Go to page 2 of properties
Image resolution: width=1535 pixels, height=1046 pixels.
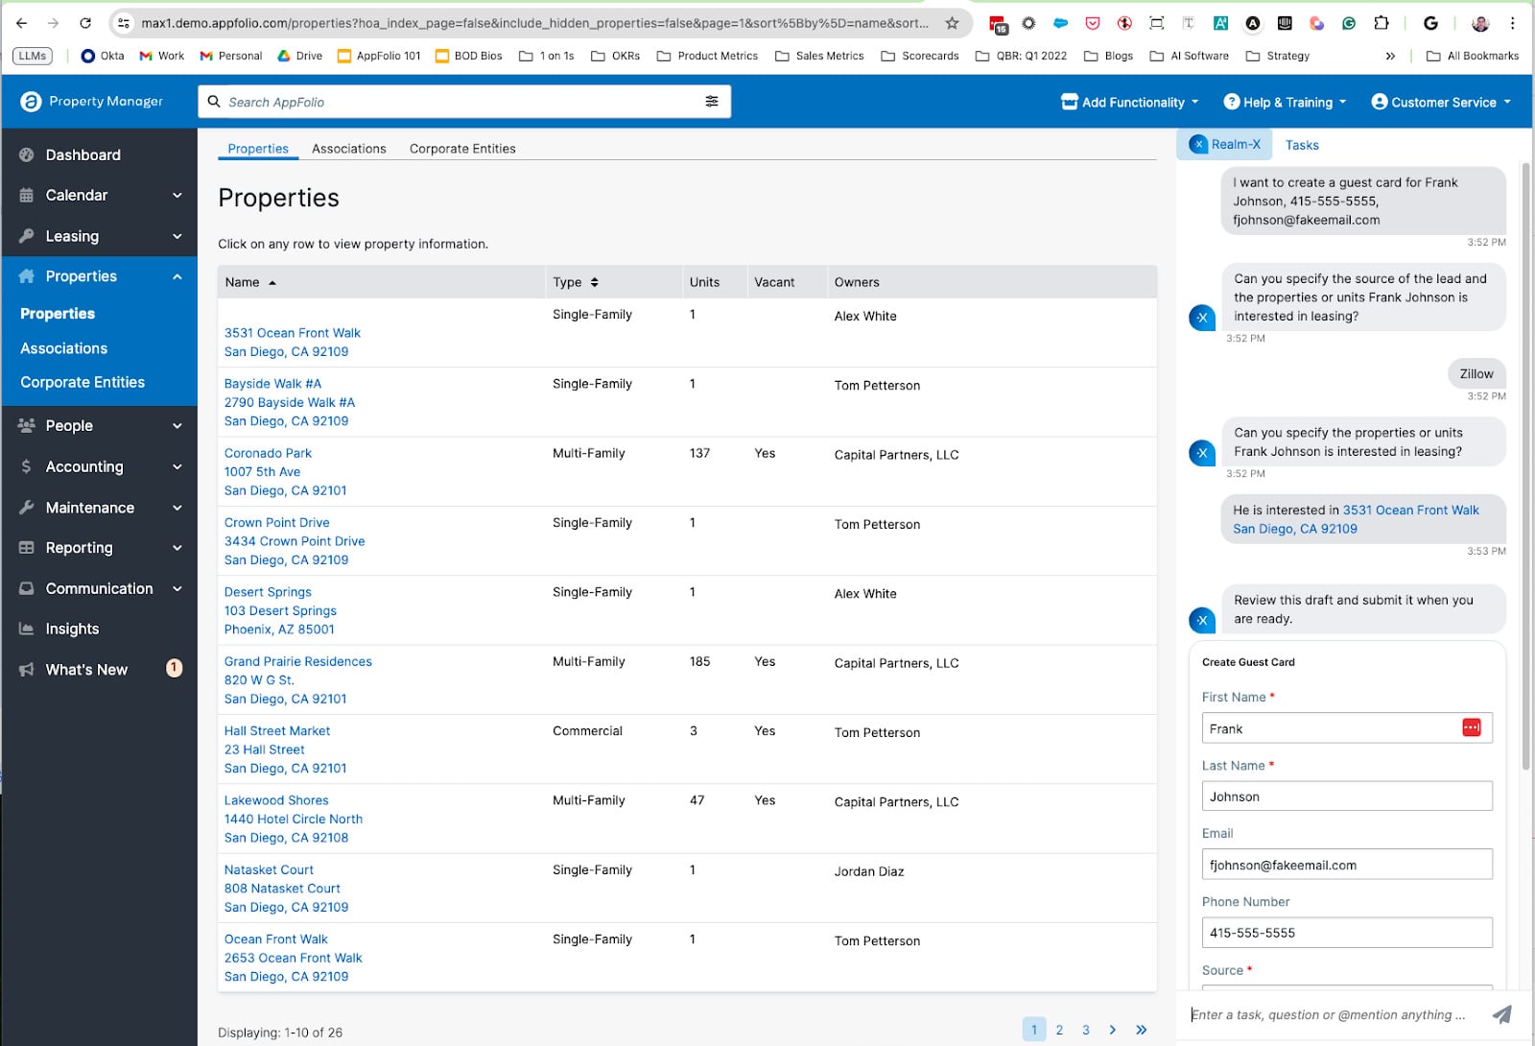pos(1059,1030)
